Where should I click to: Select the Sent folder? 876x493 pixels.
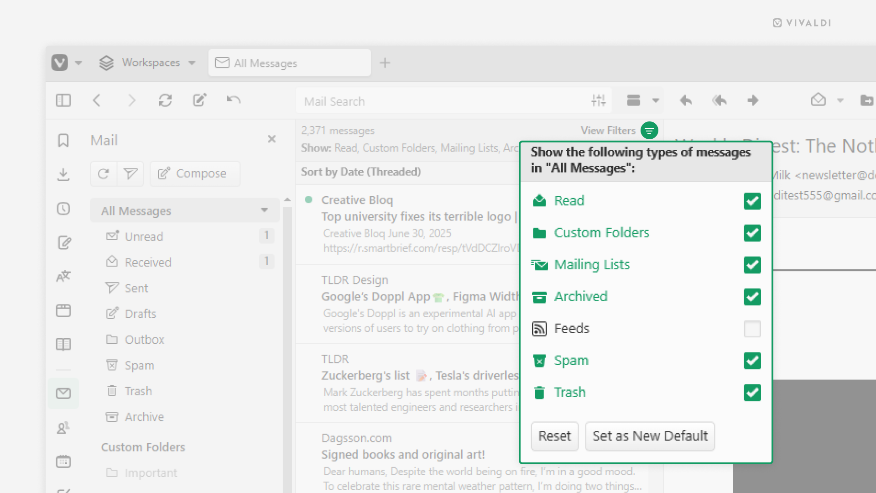click(x=185, y=288)
